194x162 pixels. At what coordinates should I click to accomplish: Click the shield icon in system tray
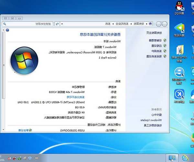coord(30,158)
